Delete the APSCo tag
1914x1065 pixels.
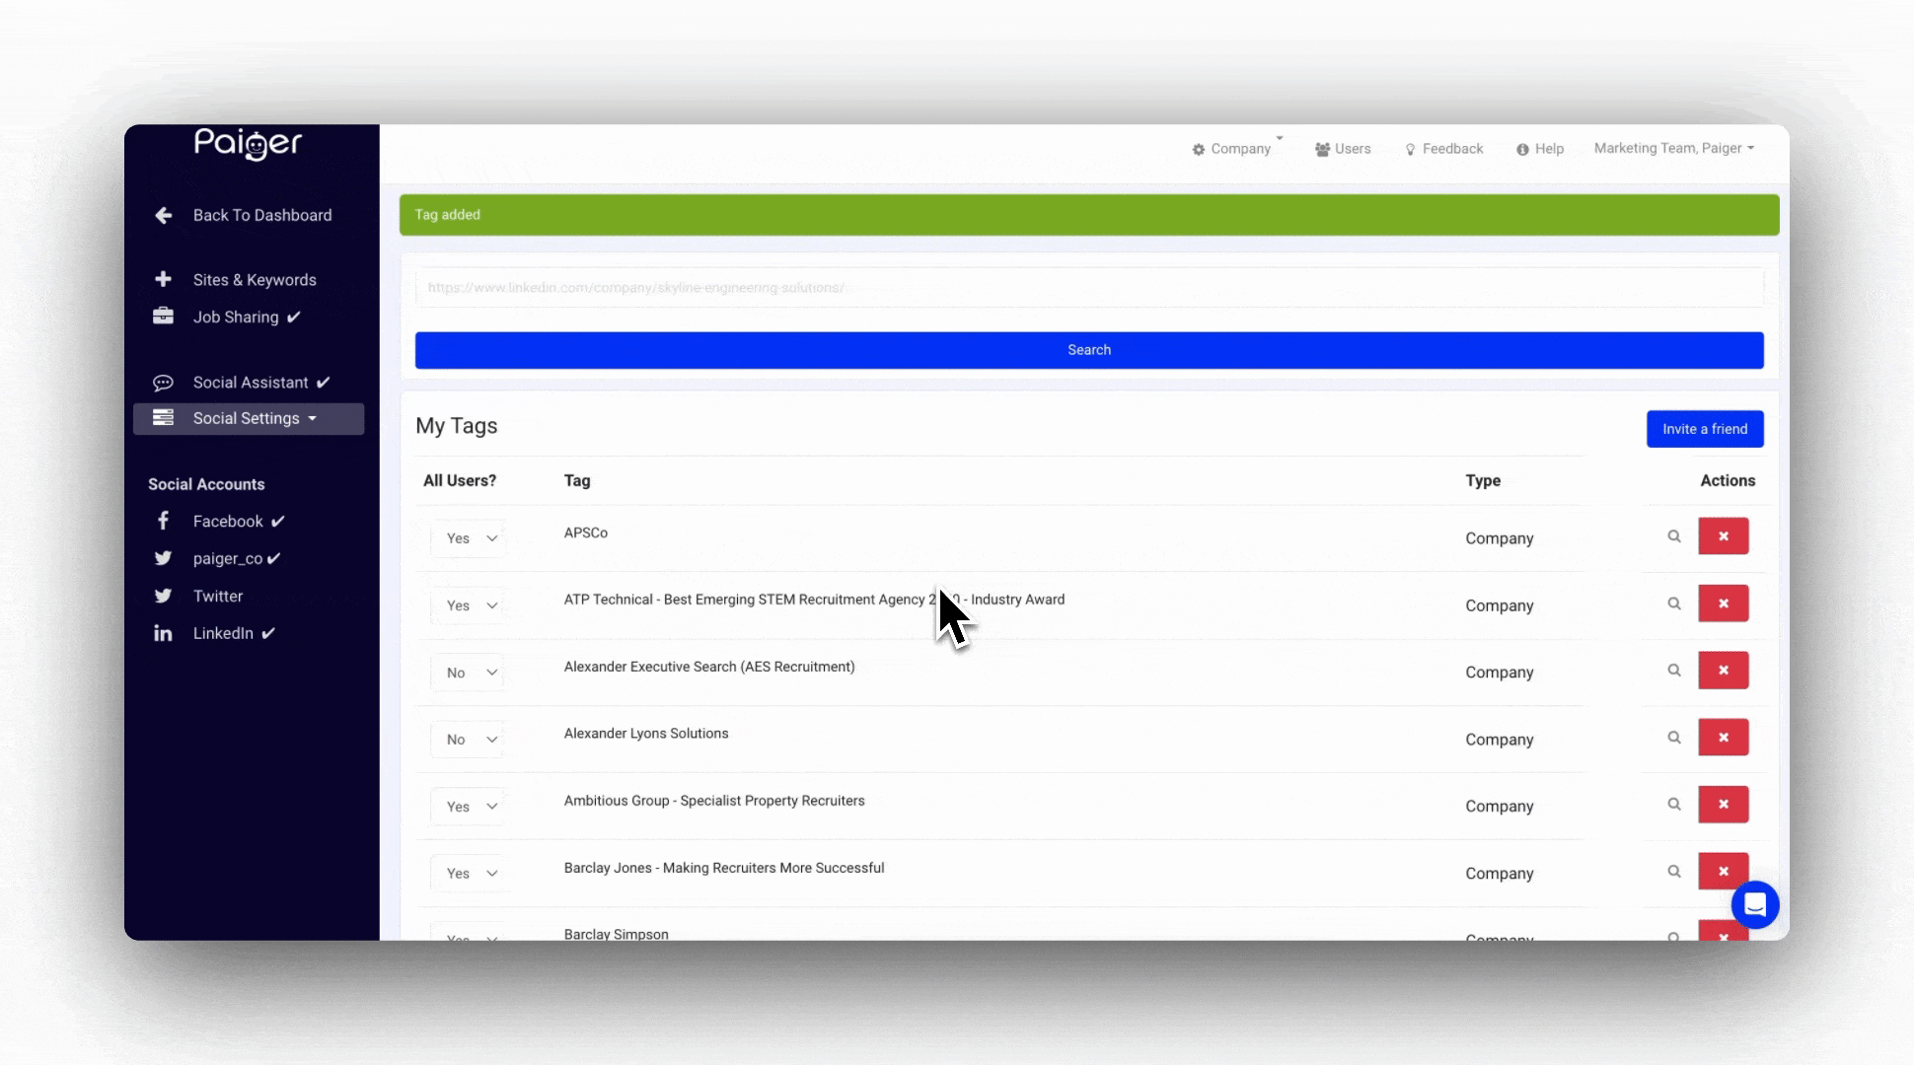[1724, 536]
